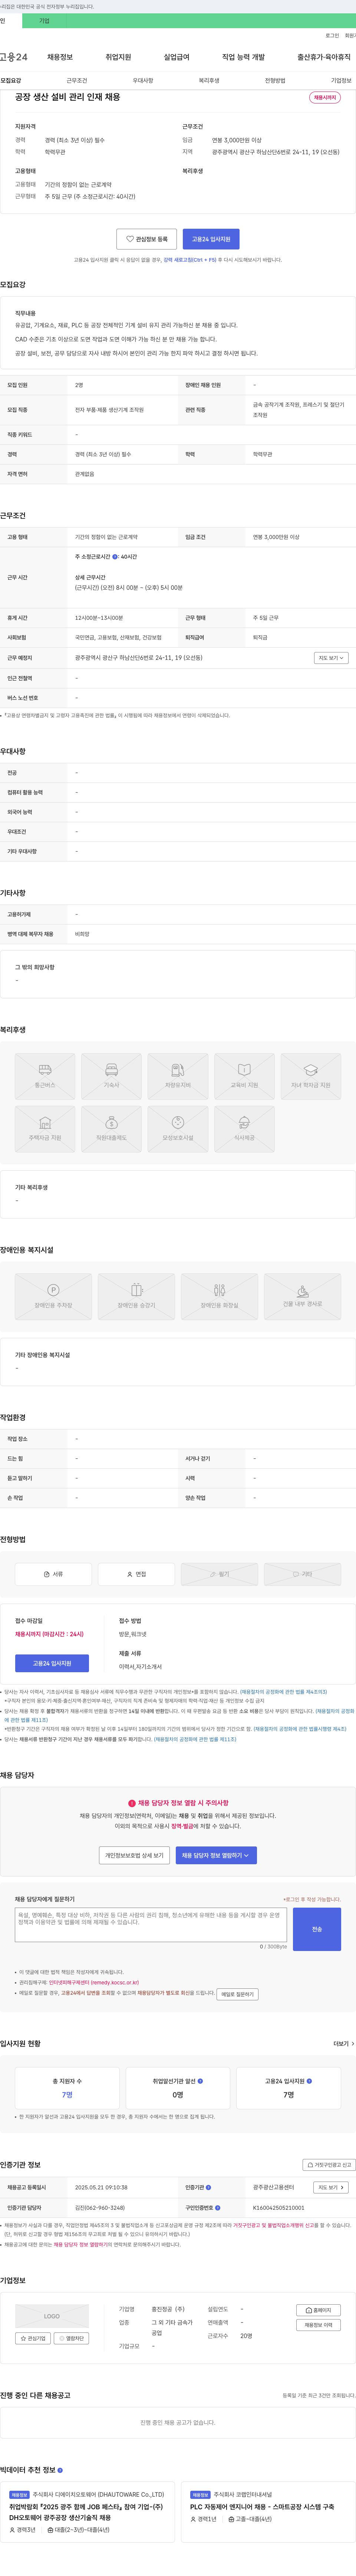Click 거짓구인광고 신고 button

(x=329, y=2165)
